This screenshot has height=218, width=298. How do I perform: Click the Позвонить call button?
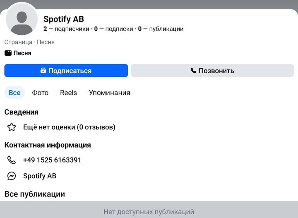214,71
